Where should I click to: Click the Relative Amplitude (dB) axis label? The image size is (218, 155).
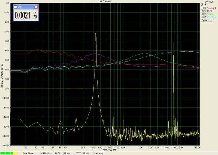pos(2,76)
